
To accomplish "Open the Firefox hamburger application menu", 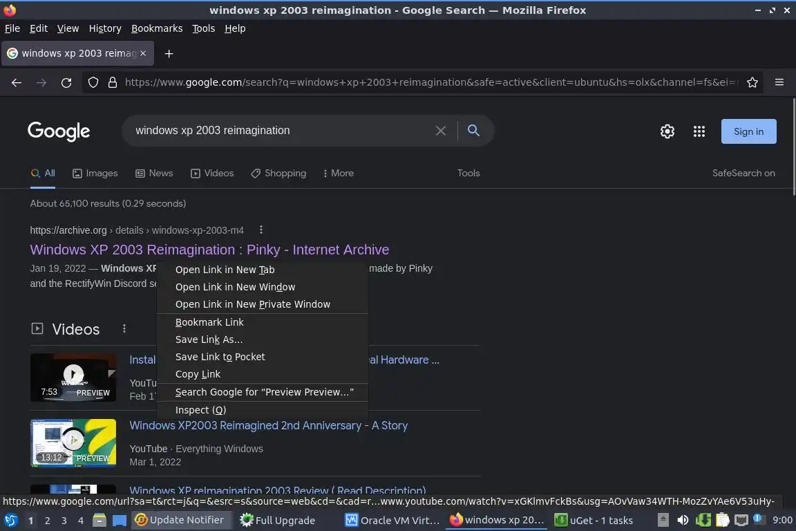I will (779, 82).
